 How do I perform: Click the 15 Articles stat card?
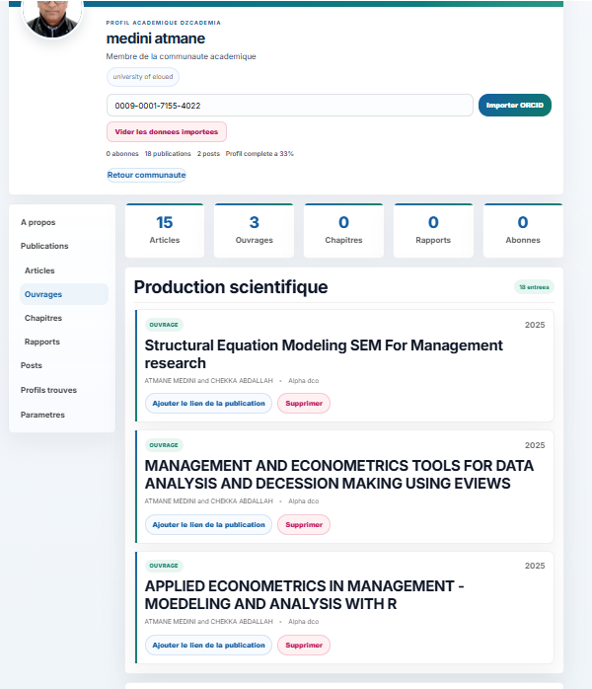click(164, 230)
